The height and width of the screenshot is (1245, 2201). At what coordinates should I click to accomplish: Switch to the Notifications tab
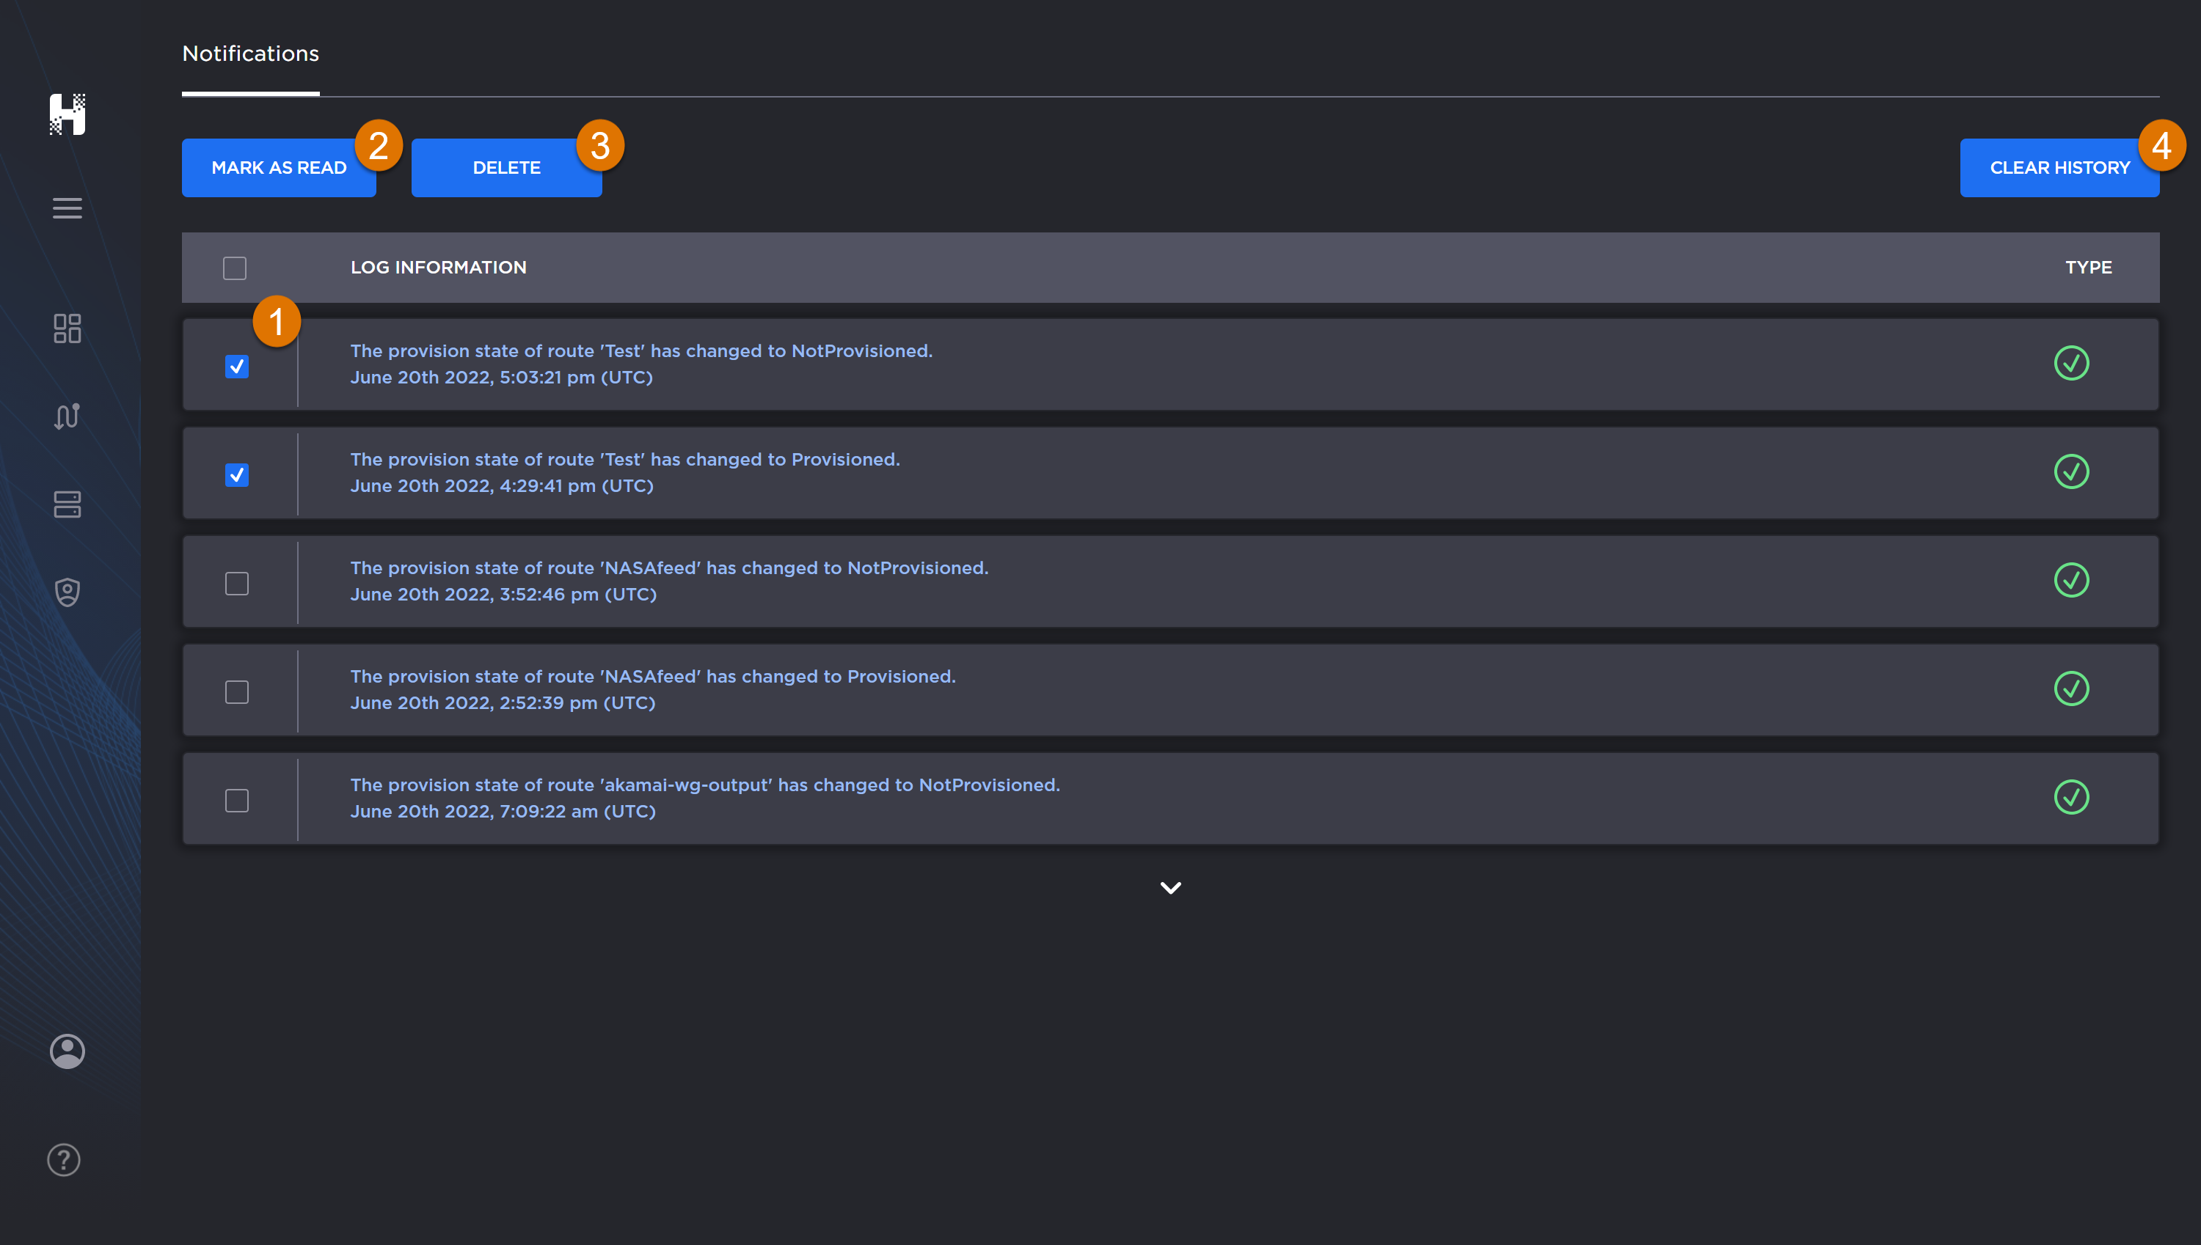tap(249, 53)
